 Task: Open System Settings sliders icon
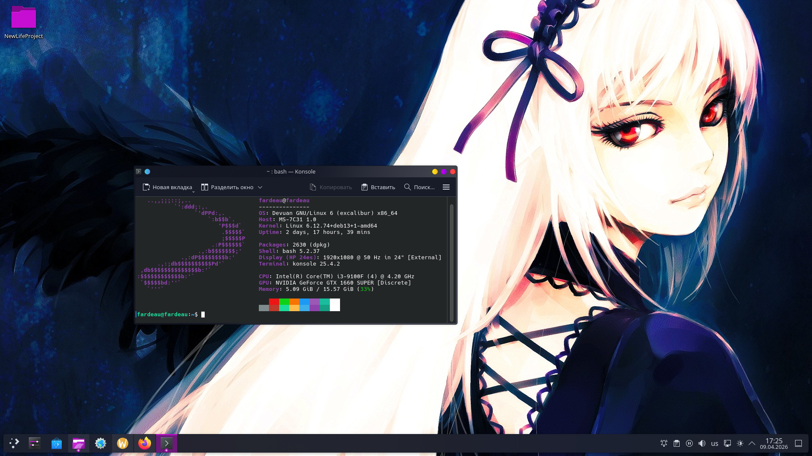(x=35, y=443)
